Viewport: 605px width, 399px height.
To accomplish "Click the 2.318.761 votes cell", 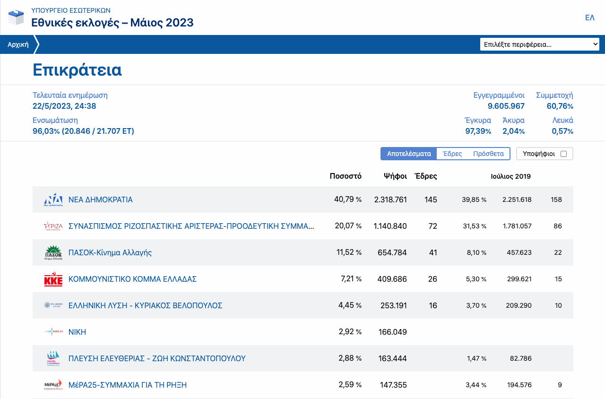I will point(390,199).
